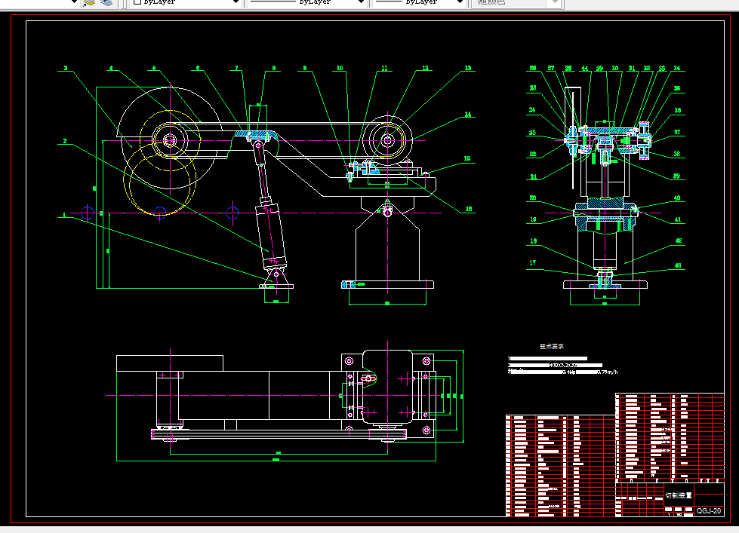Click the make object's layer current icon
This screenshot has width=739, height=533.
coord(89,2)
